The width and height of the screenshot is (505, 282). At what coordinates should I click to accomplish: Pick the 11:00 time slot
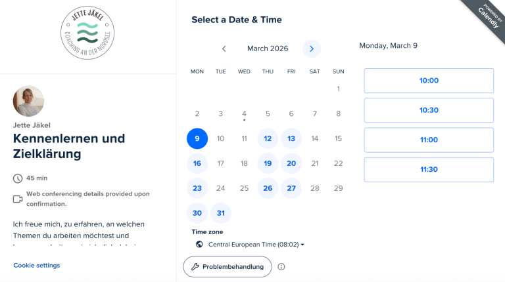[x=429, y=140]
